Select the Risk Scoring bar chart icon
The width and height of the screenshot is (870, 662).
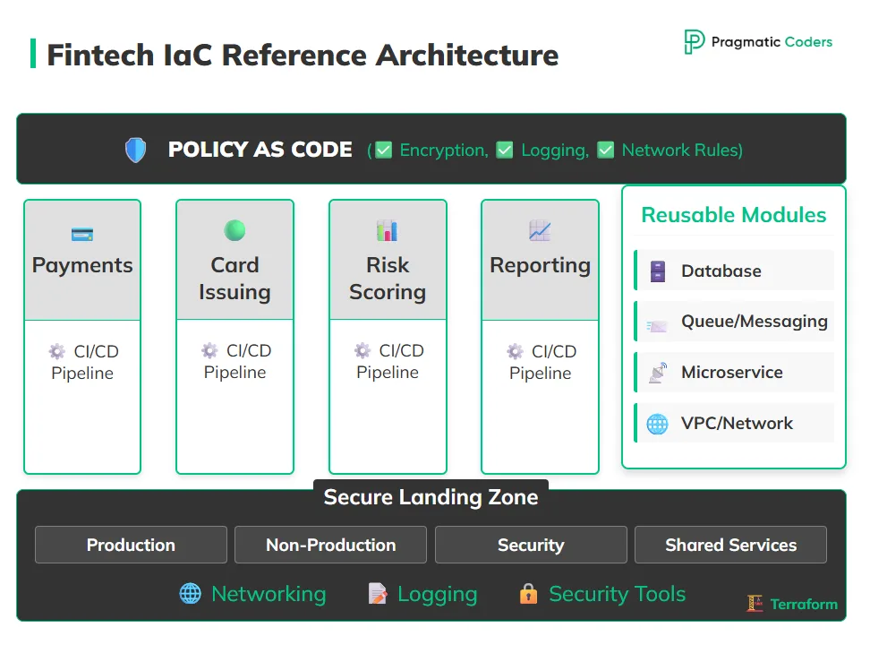pyautogui.click(x=388, y=230)
